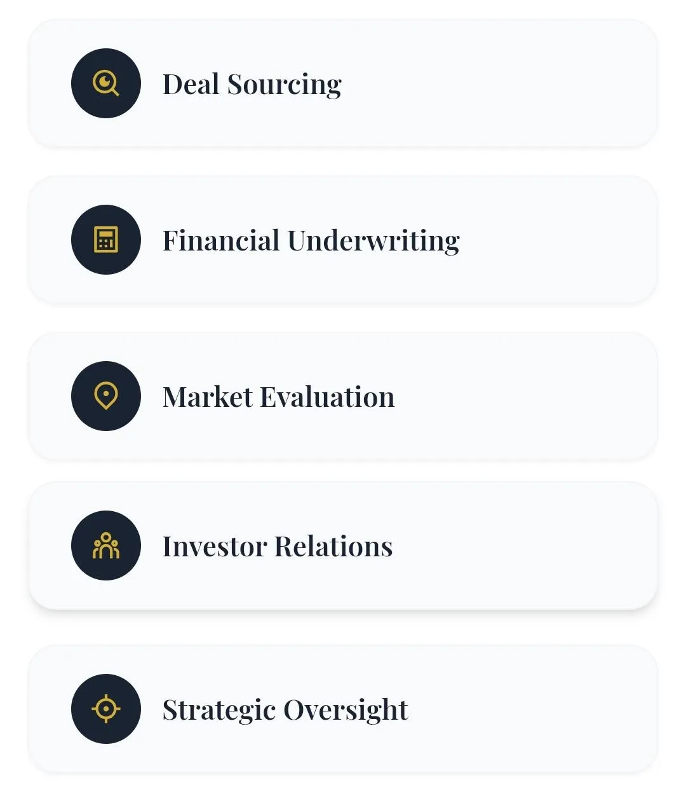Click the magnifying glass Deal Sourcing icon
Image resolution: width=686 pixels, height=803 pixels.
105,83
